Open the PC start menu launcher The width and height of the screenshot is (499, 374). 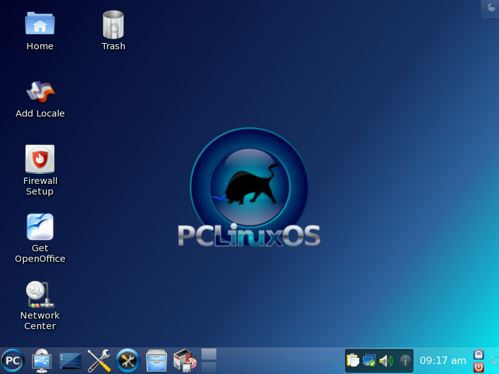(12, 360)
